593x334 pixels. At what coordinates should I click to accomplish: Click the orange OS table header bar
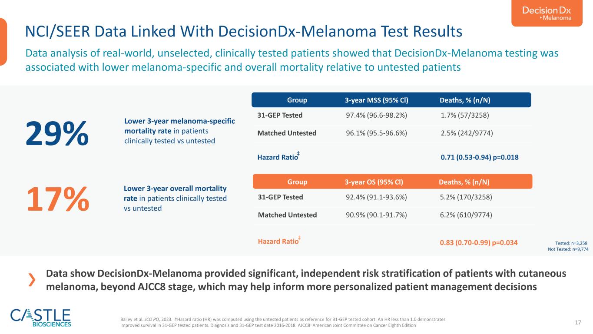[392, 182]
